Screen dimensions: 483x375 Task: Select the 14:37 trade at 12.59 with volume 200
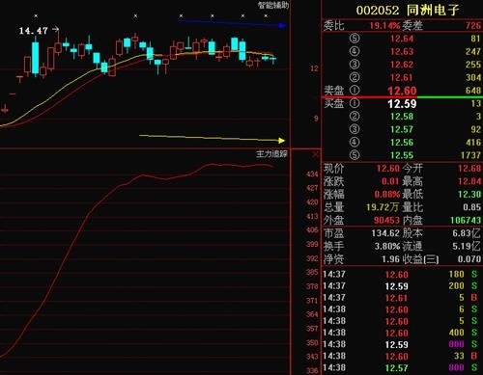(401, 286)
